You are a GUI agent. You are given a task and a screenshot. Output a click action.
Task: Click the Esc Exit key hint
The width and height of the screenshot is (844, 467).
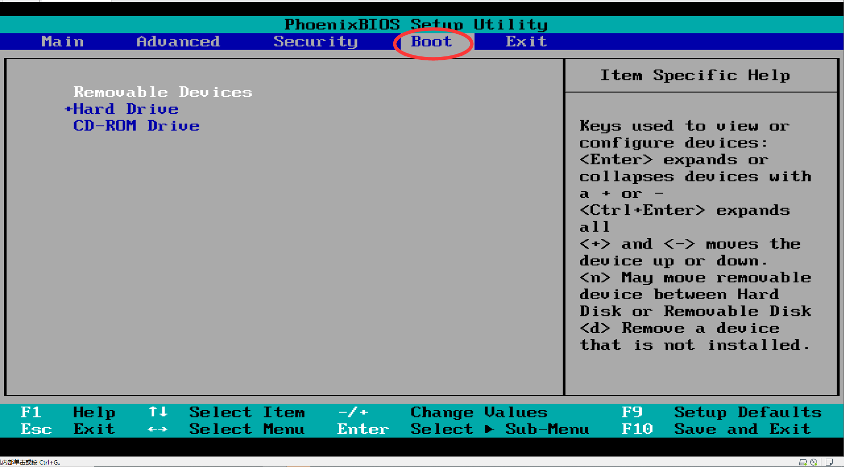pyautogui.click(x=68, y=429)
